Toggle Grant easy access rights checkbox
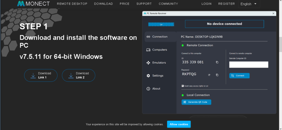Image resolution: width=282 pixels, height=130 pixels. coord(183,86)
